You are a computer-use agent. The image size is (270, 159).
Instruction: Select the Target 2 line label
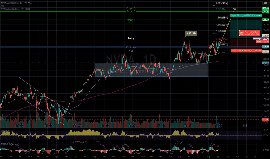click(131, 12)
